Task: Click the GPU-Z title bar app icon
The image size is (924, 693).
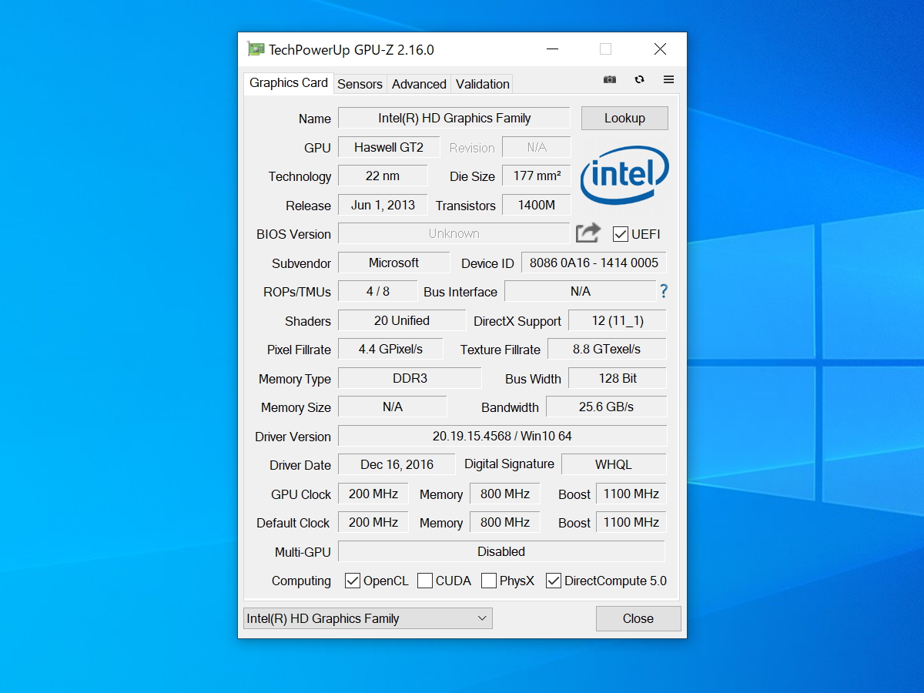Action: pos(256,49)
